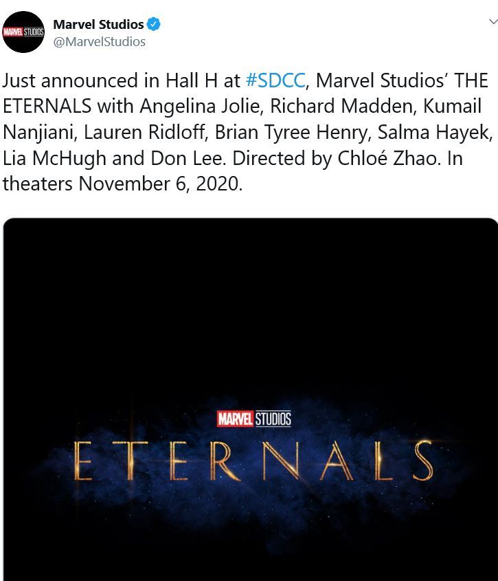Click the name Angelina Jolie in the tweet
498x581 pixels.
[181, 107]
